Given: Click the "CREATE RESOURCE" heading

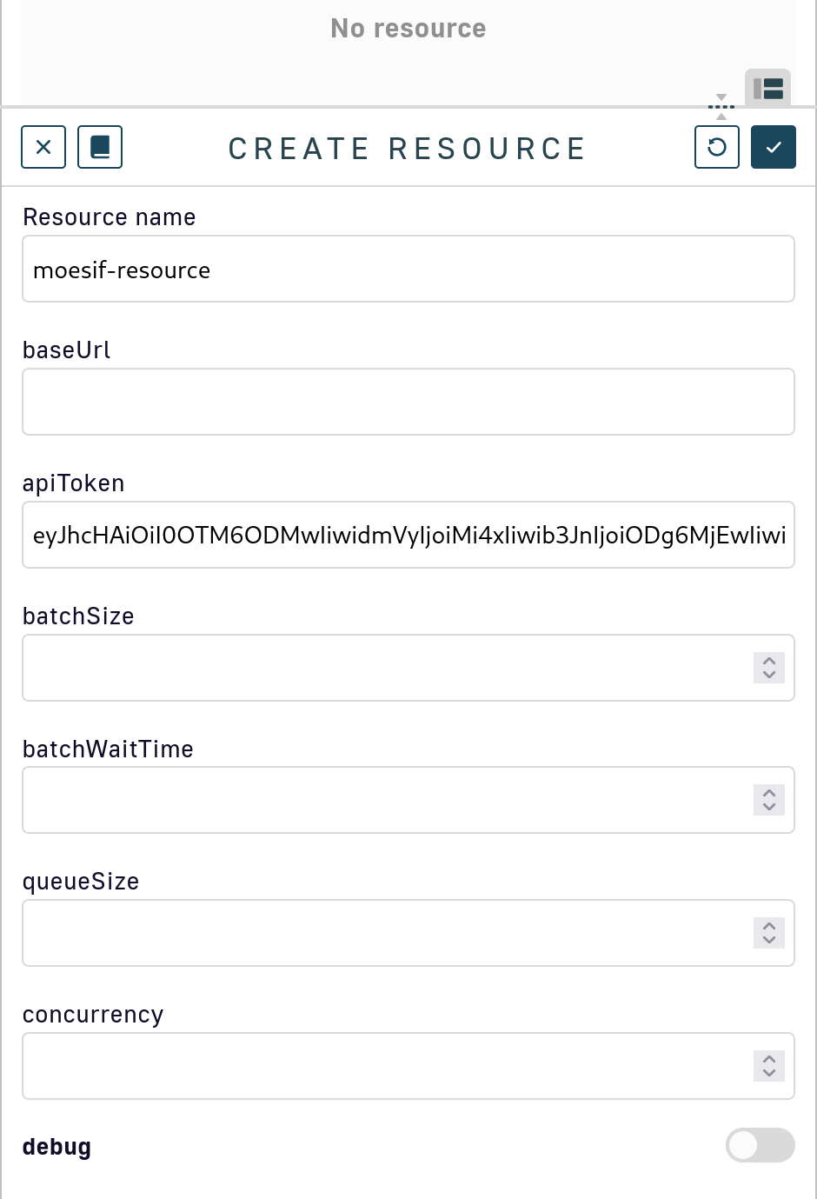Looking at the screenshot, I should click(407, 149).
